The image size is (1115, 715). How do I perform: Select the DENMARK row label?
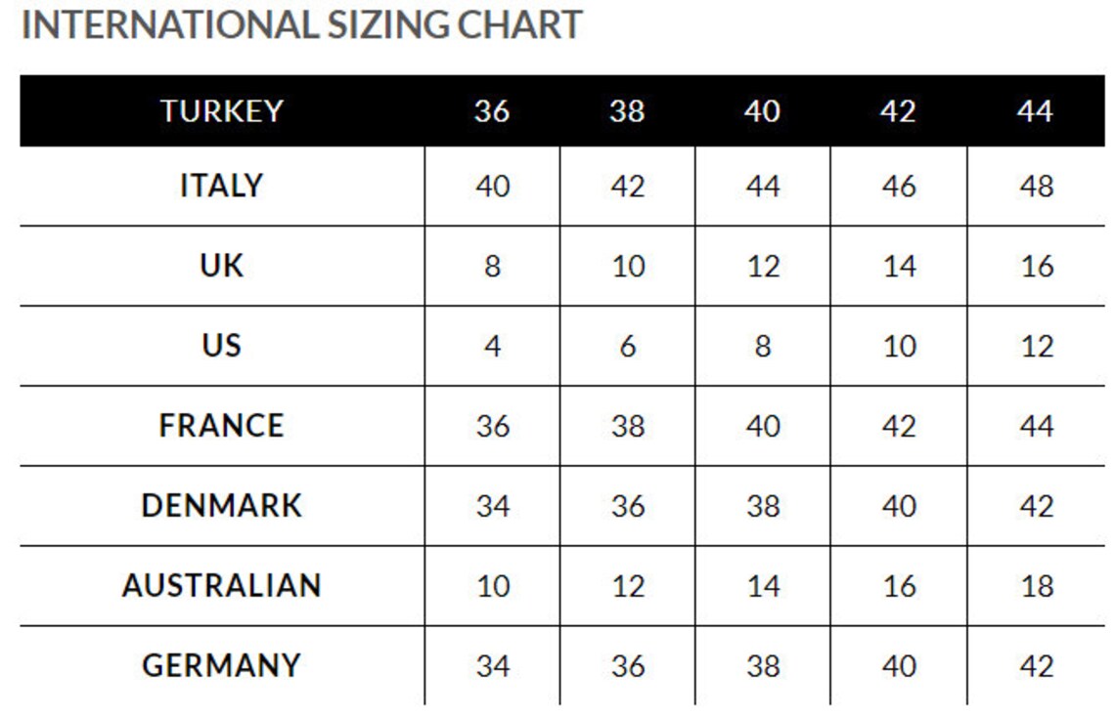[222, 506]
